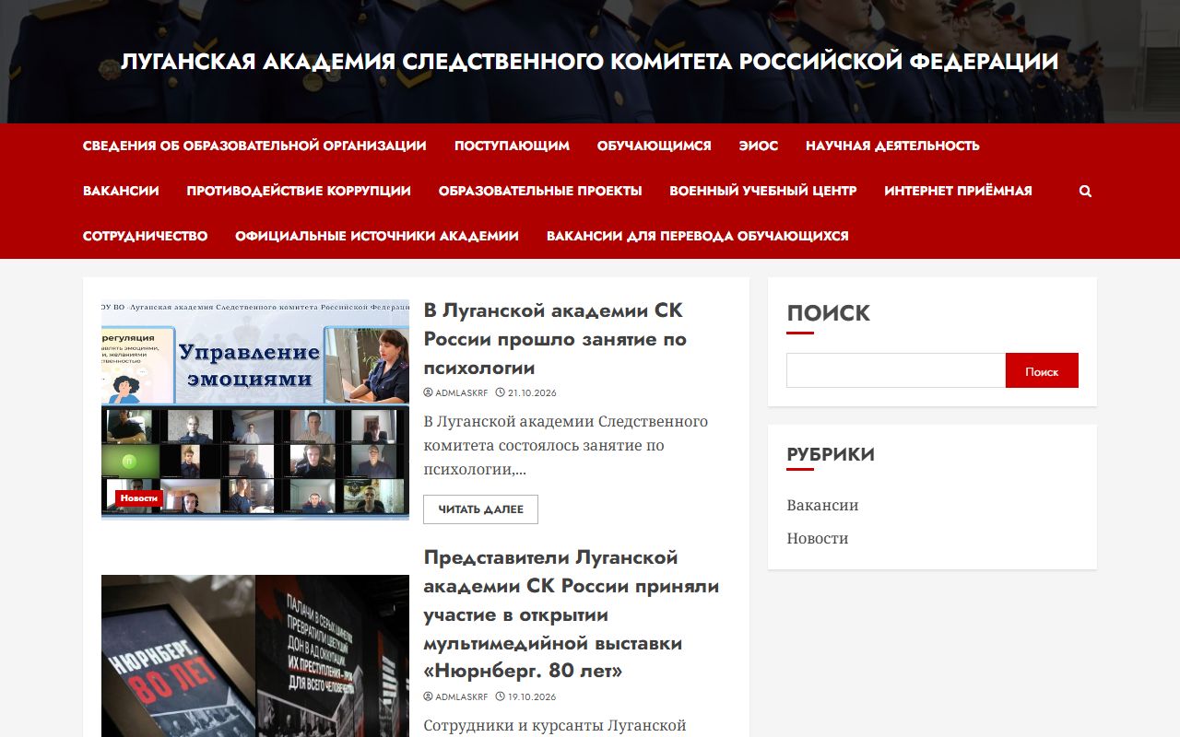Open Сведения об образовательной организации menu
1180x737 pixels.
(254, 146)
